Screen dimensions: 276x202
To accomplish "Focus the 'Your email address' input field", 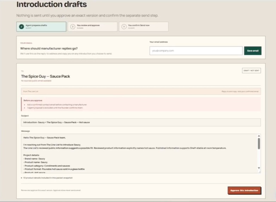I will (196, 51).
